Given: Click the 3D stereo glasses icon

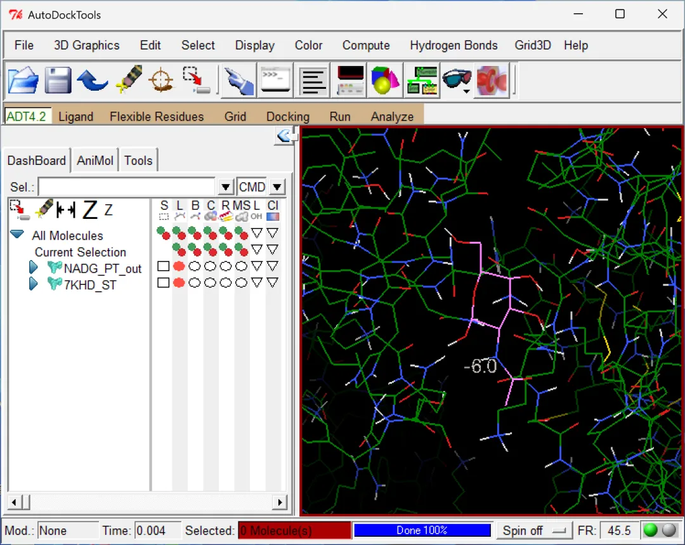Looking at the screenshot, I should point(457,81).
